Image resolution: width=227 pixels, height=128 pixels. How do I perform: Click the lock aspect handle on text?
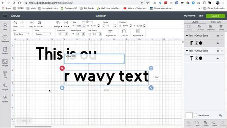pos(62,88)
